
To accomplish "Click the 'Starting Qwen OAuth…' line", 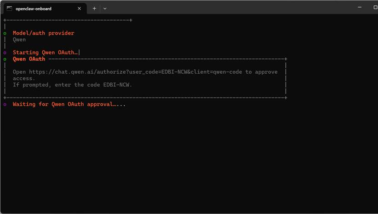I will [45, 52].
